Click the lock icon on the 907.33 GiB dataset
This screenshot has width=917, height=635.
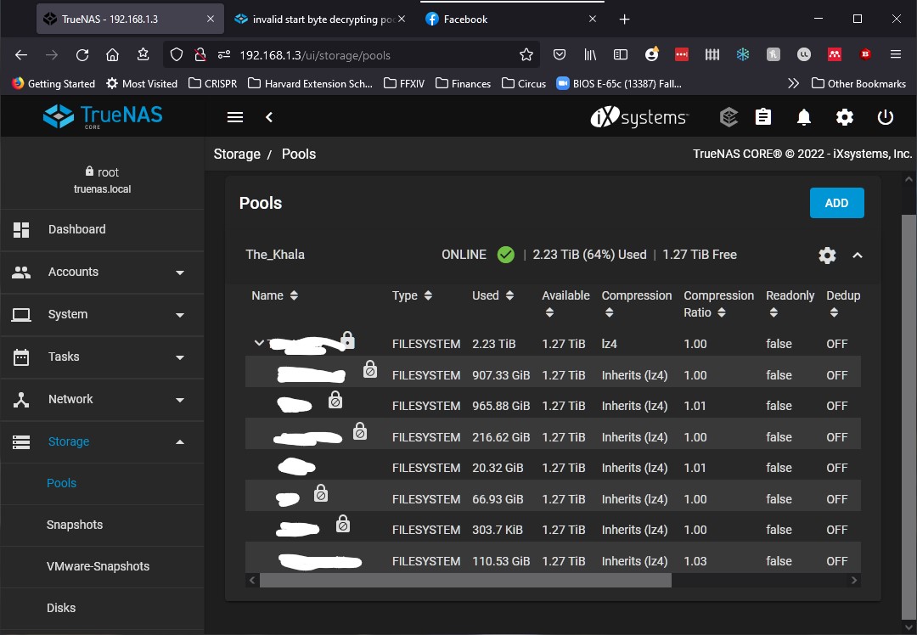370,369
